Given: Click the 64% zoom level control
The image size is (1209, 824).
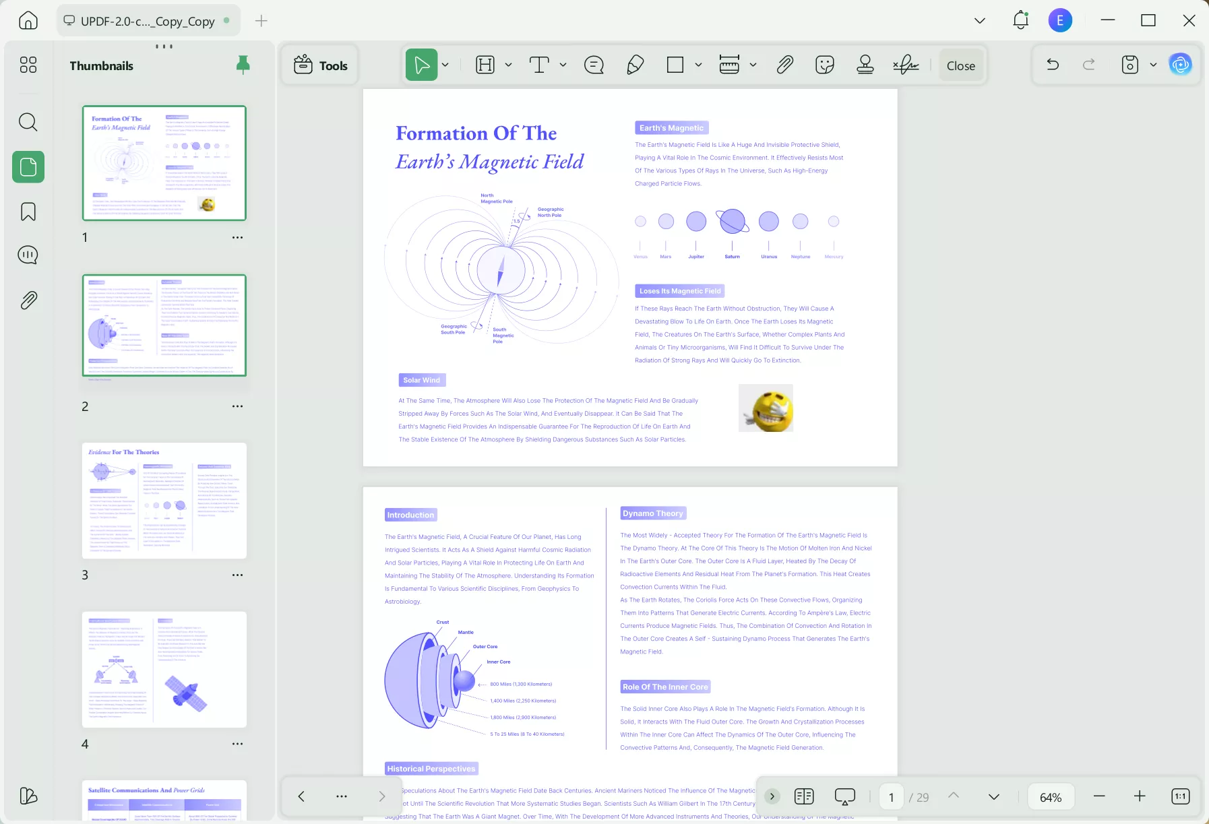Looking at the screenshot, I should (1051, 796).
